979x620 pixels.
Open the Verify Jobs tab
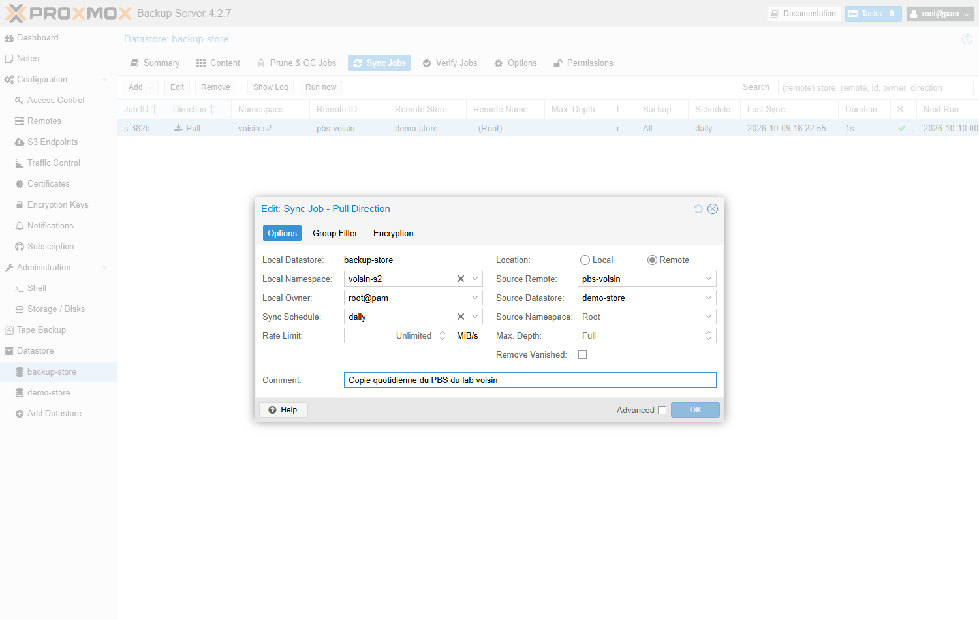click(x=450, y=63)
